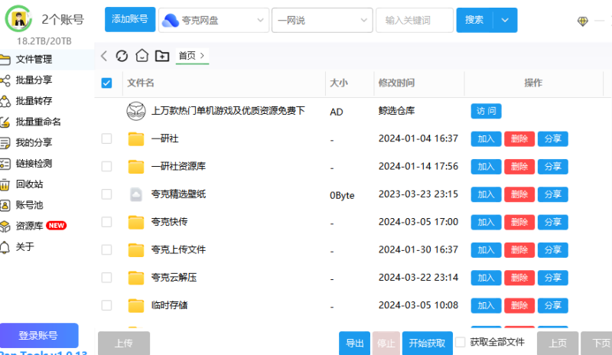612x355 pixels.
Task: Open the 一研社 folder icon
Action: (136, 138)
